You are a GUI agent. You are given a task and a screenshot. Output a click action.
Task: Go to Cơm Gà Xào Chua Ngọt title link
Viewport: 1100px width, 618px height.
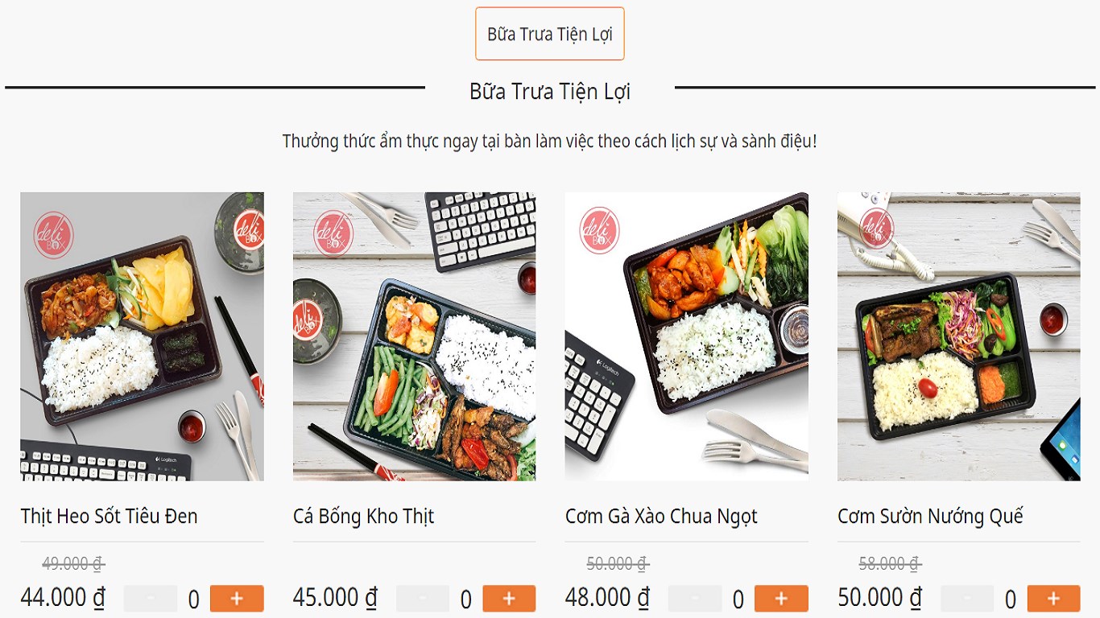pos(661,516)
